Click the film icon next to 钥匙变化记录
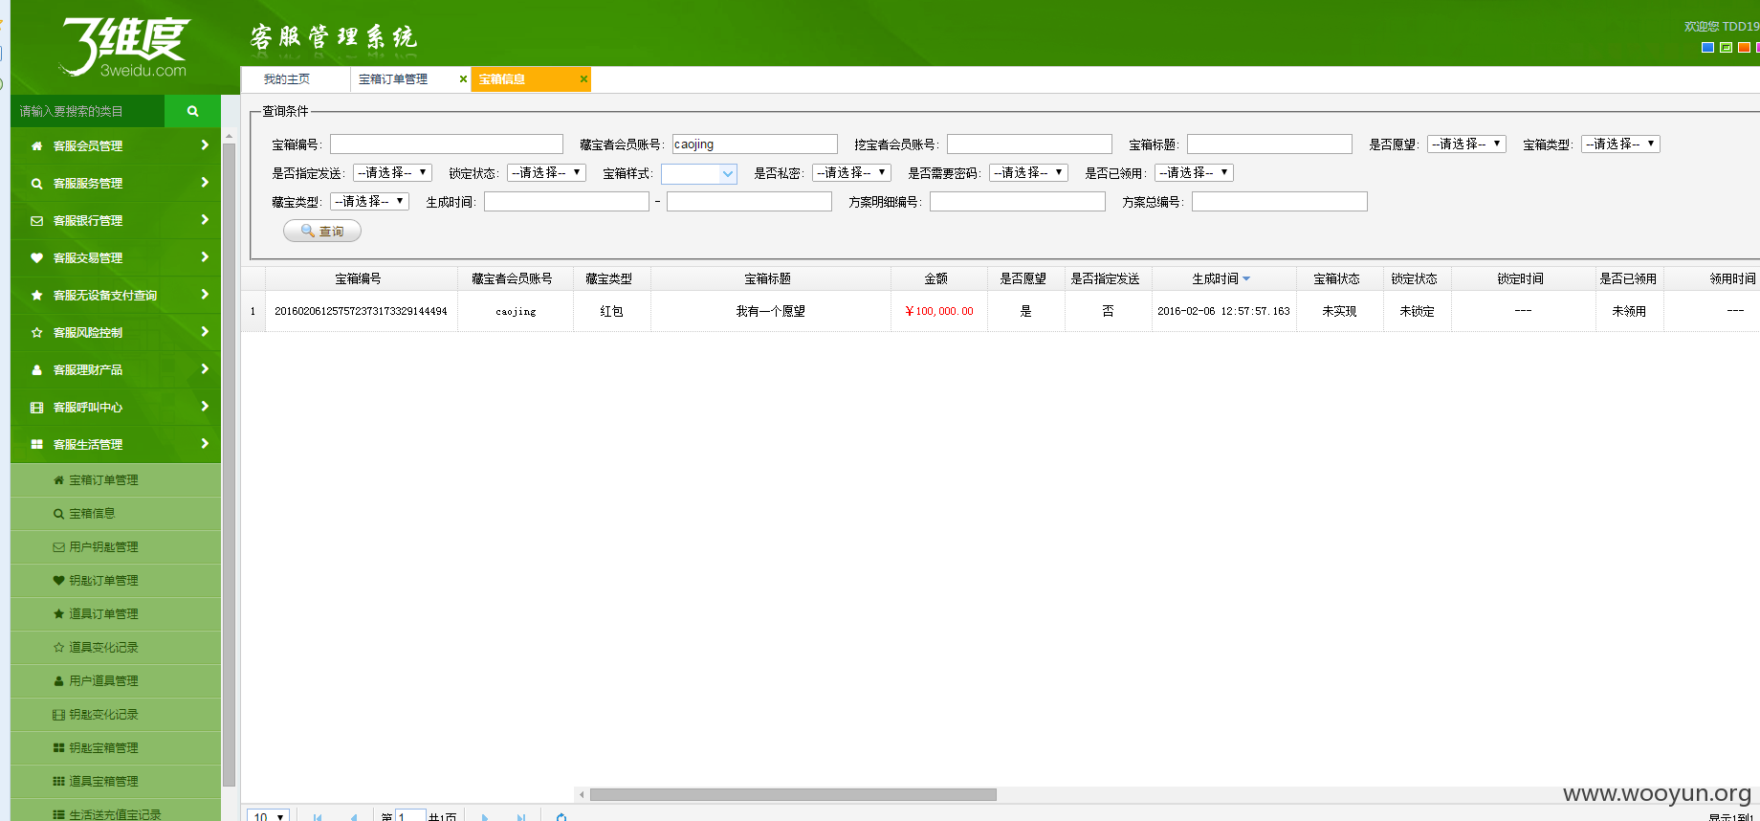The image size is (1760, 821). (x=58, y=714)
